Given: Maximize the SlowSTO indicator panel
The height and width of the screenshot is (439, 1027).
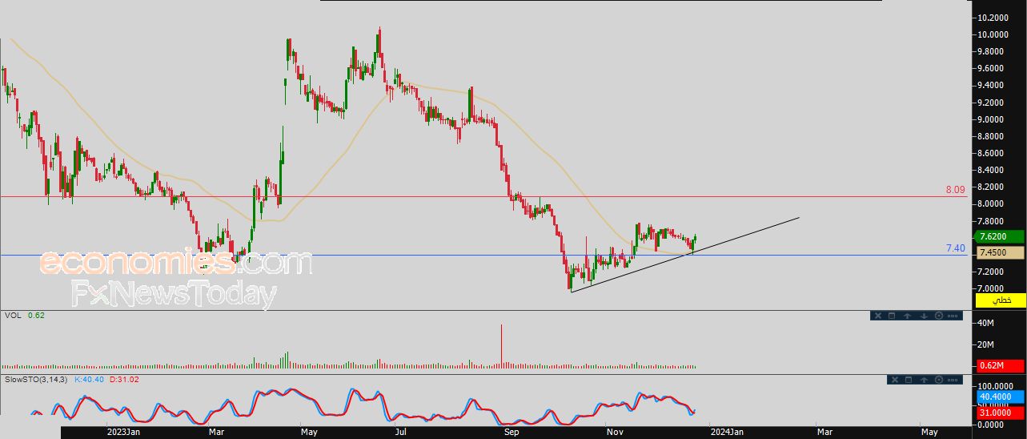Looking at the screenshot, I should pyautogui.click(x=909, y=380).
